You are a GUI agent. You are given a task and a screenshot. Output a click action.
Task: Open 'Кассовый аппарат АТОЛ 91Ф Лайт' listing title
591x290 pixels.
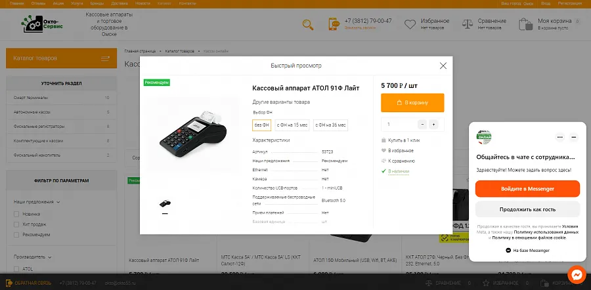(164, 260)
